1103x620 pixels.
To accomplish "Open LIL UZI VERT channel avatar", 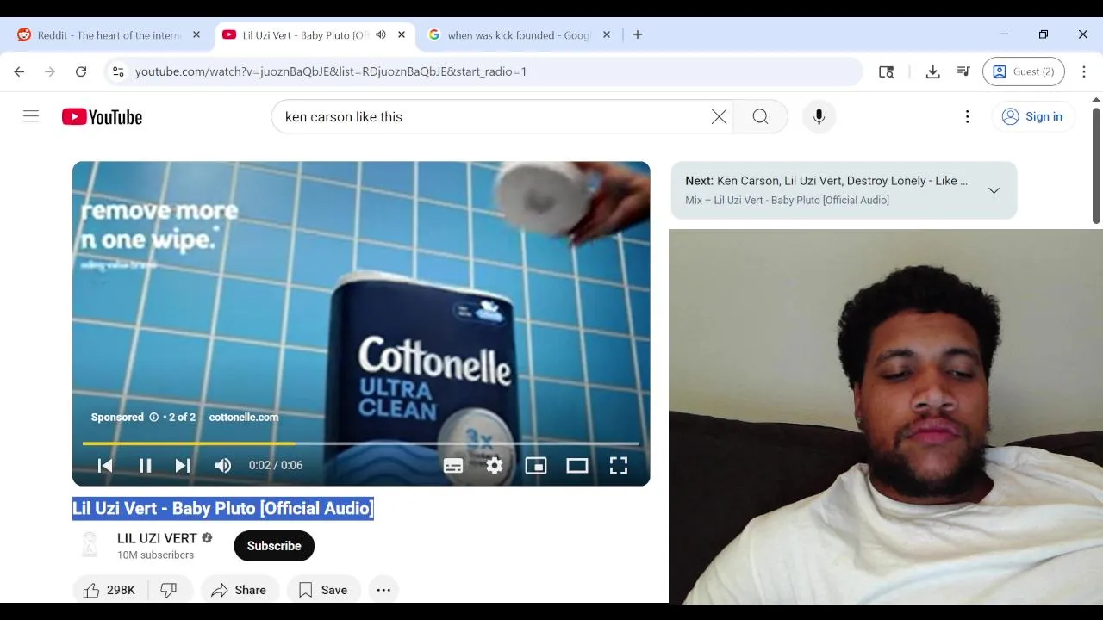I will [x=90, y=545].
